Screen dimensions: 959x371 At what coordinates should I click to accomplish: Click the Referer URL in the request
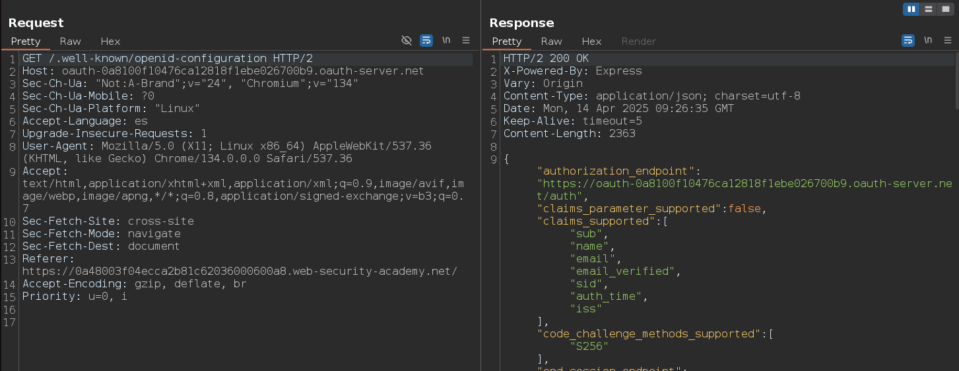(239, 271)
